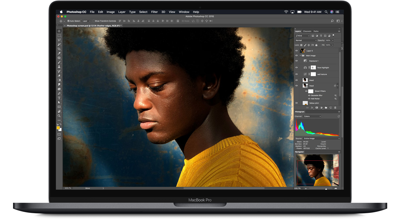Image resolution: width=400 pixels, height=221 pixels.
Task: Select the Path Selection arrow tool
Action: (x=59, y=102)
